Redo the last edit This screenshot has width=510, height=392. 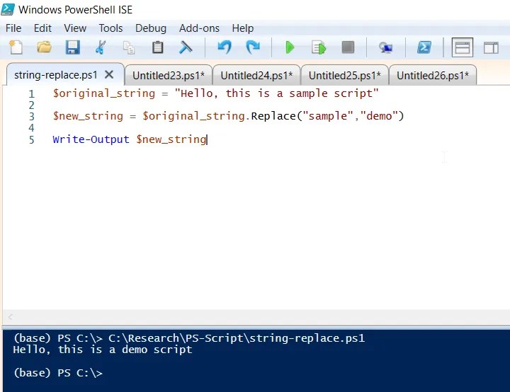coord(253,47)
